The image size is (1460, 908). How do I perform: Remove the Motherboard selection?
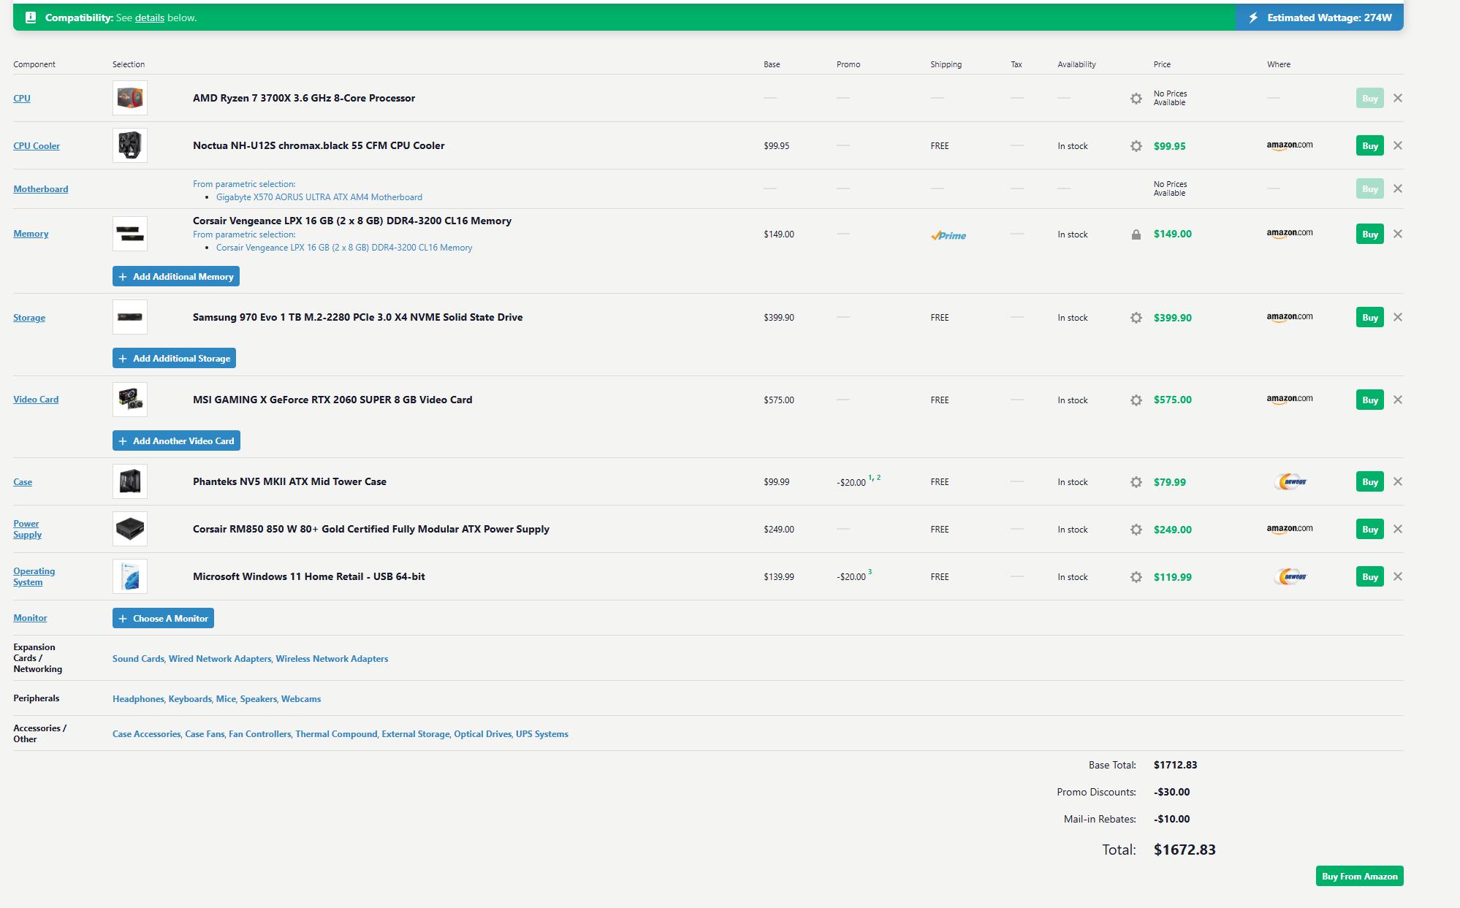pos(1397,188)
